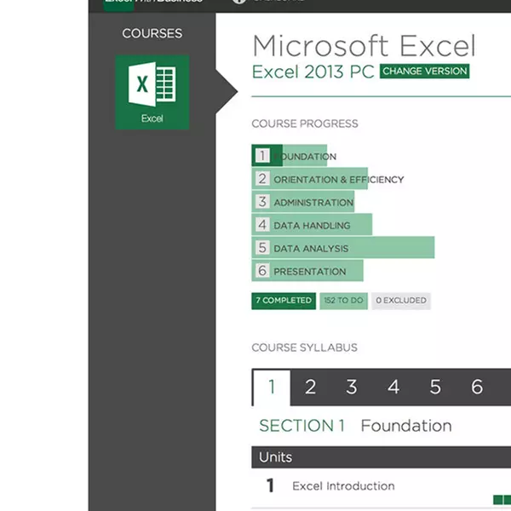The width and height of the screenshot is (511, 511).
Task: Switch to syllabus section tab 6
Action: pyautogui.click(x=476, y=388)
